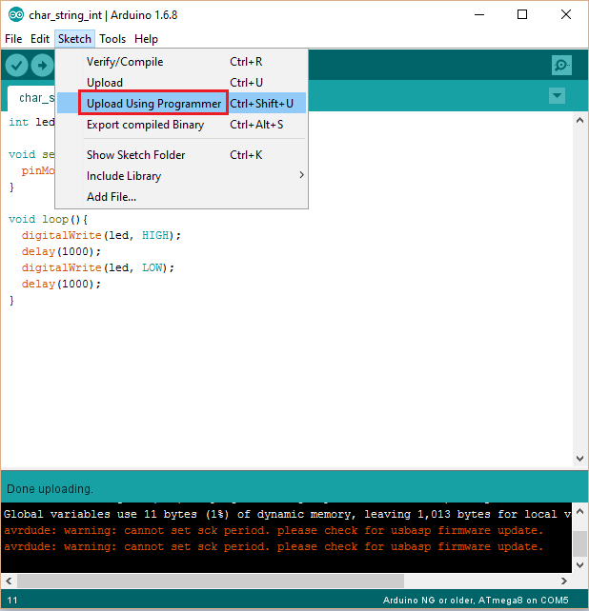Click the first delay(1000) line
Screen dimensions: 589x611
[61, 251]
